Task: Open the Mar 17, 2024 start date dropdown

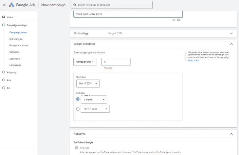Action: point(88,84)
